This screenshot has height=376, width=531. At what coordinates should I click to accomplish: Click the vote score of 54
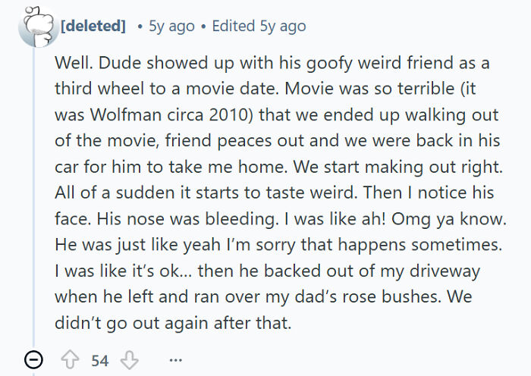click(x=100, y=361)
